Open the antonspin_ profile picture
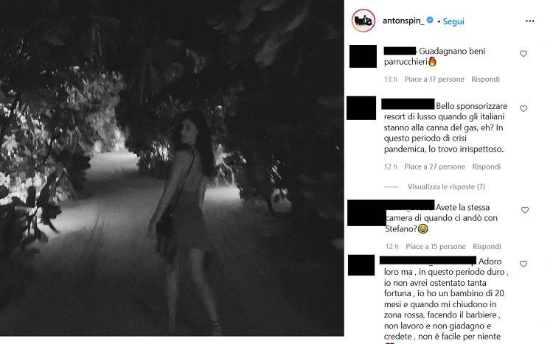This screenshot has width=553, height=344. click(364, 21)
